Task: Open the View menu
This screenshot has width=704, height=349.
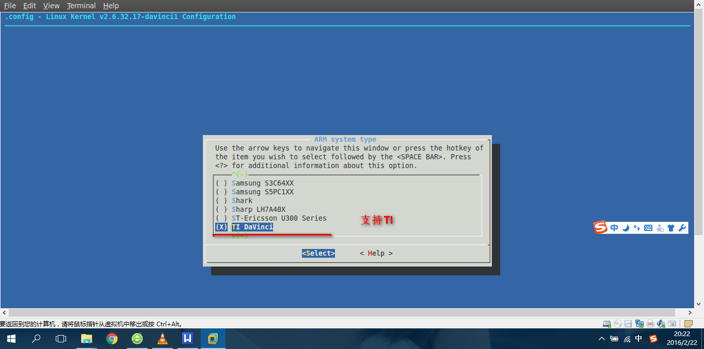Action: 51,6
